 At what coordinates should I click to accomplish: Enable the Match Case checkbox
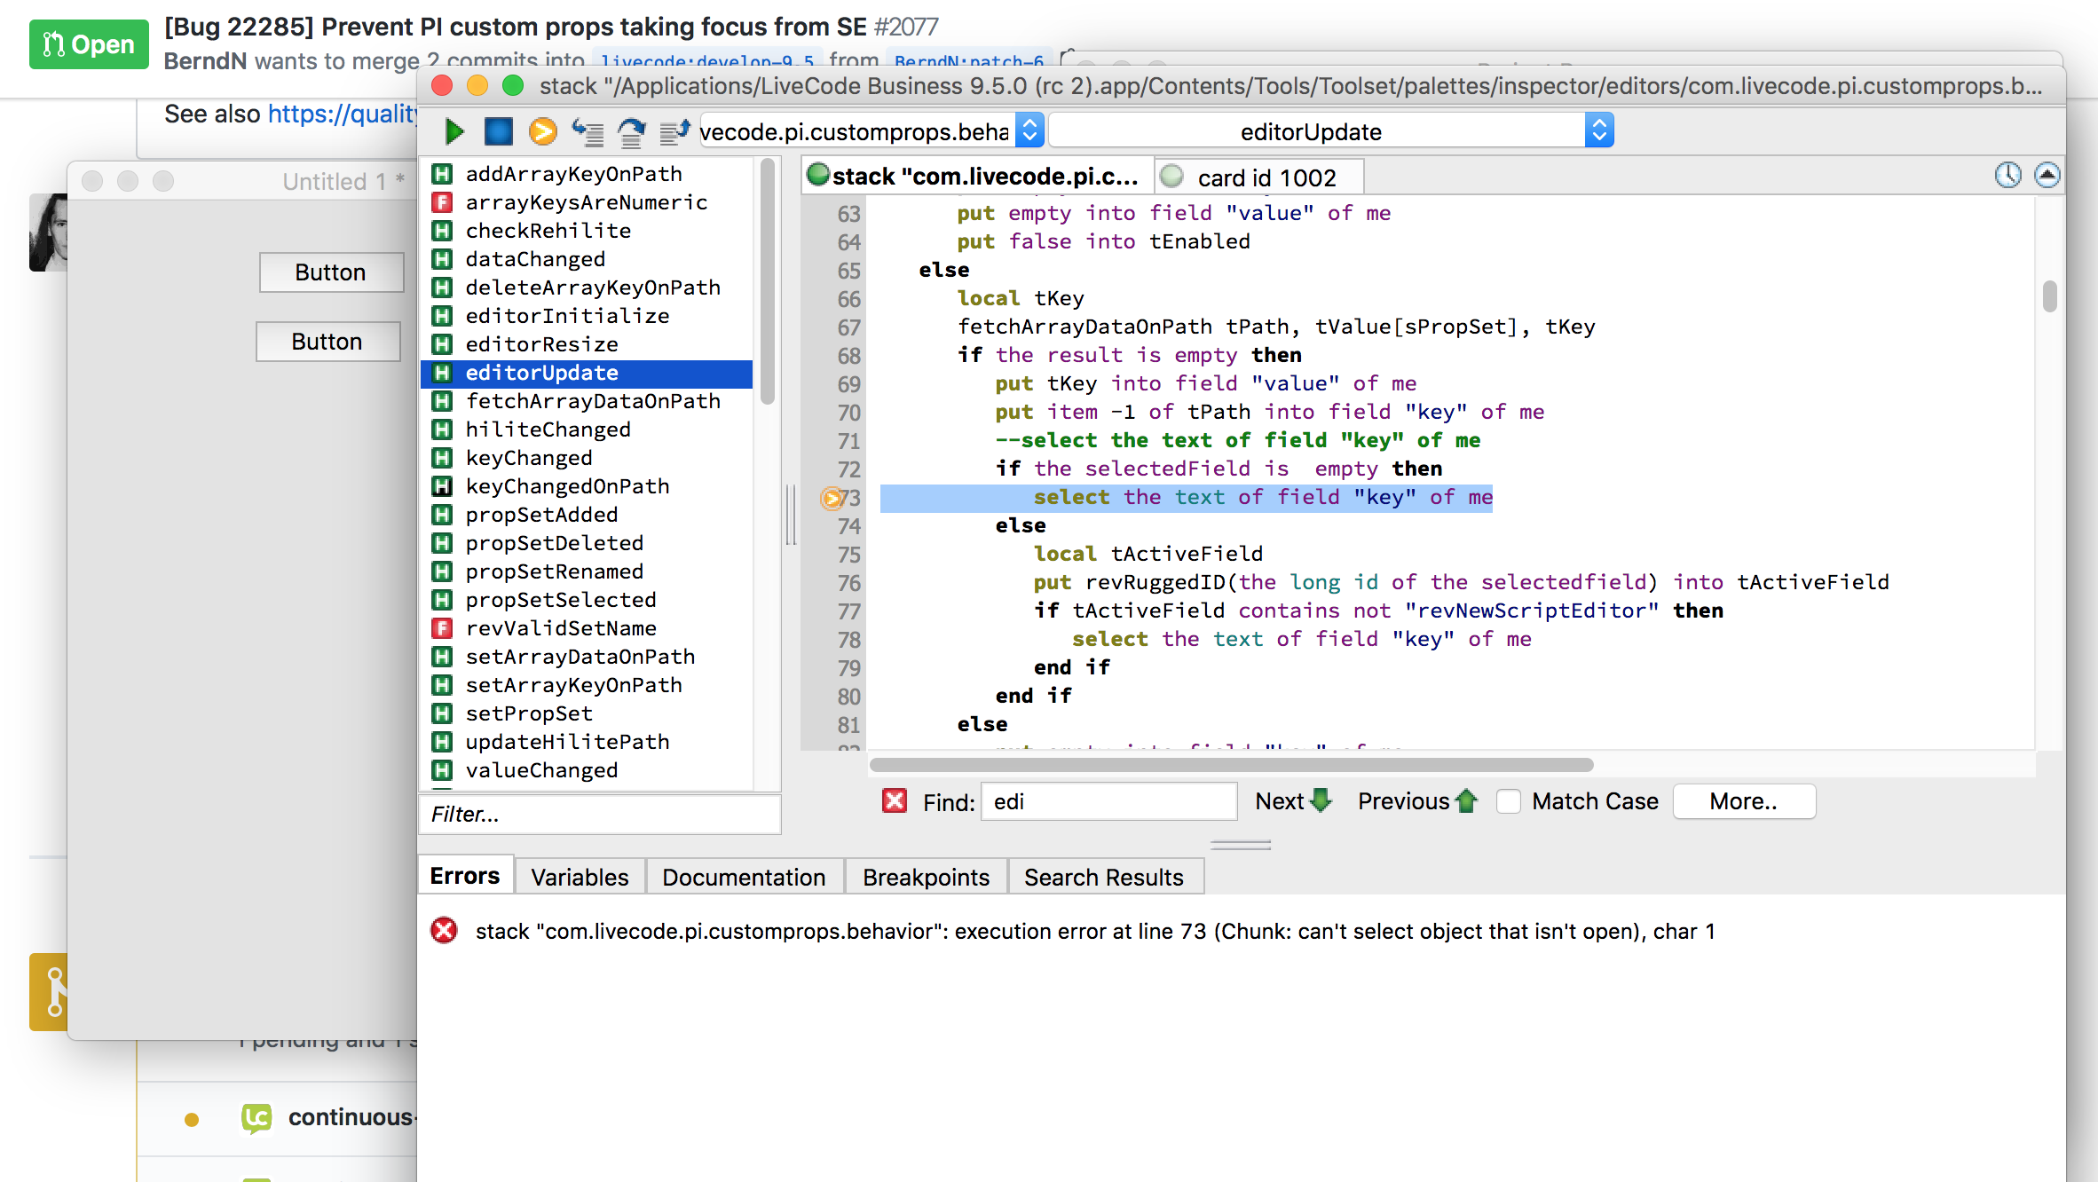(x=1509, y=801)
